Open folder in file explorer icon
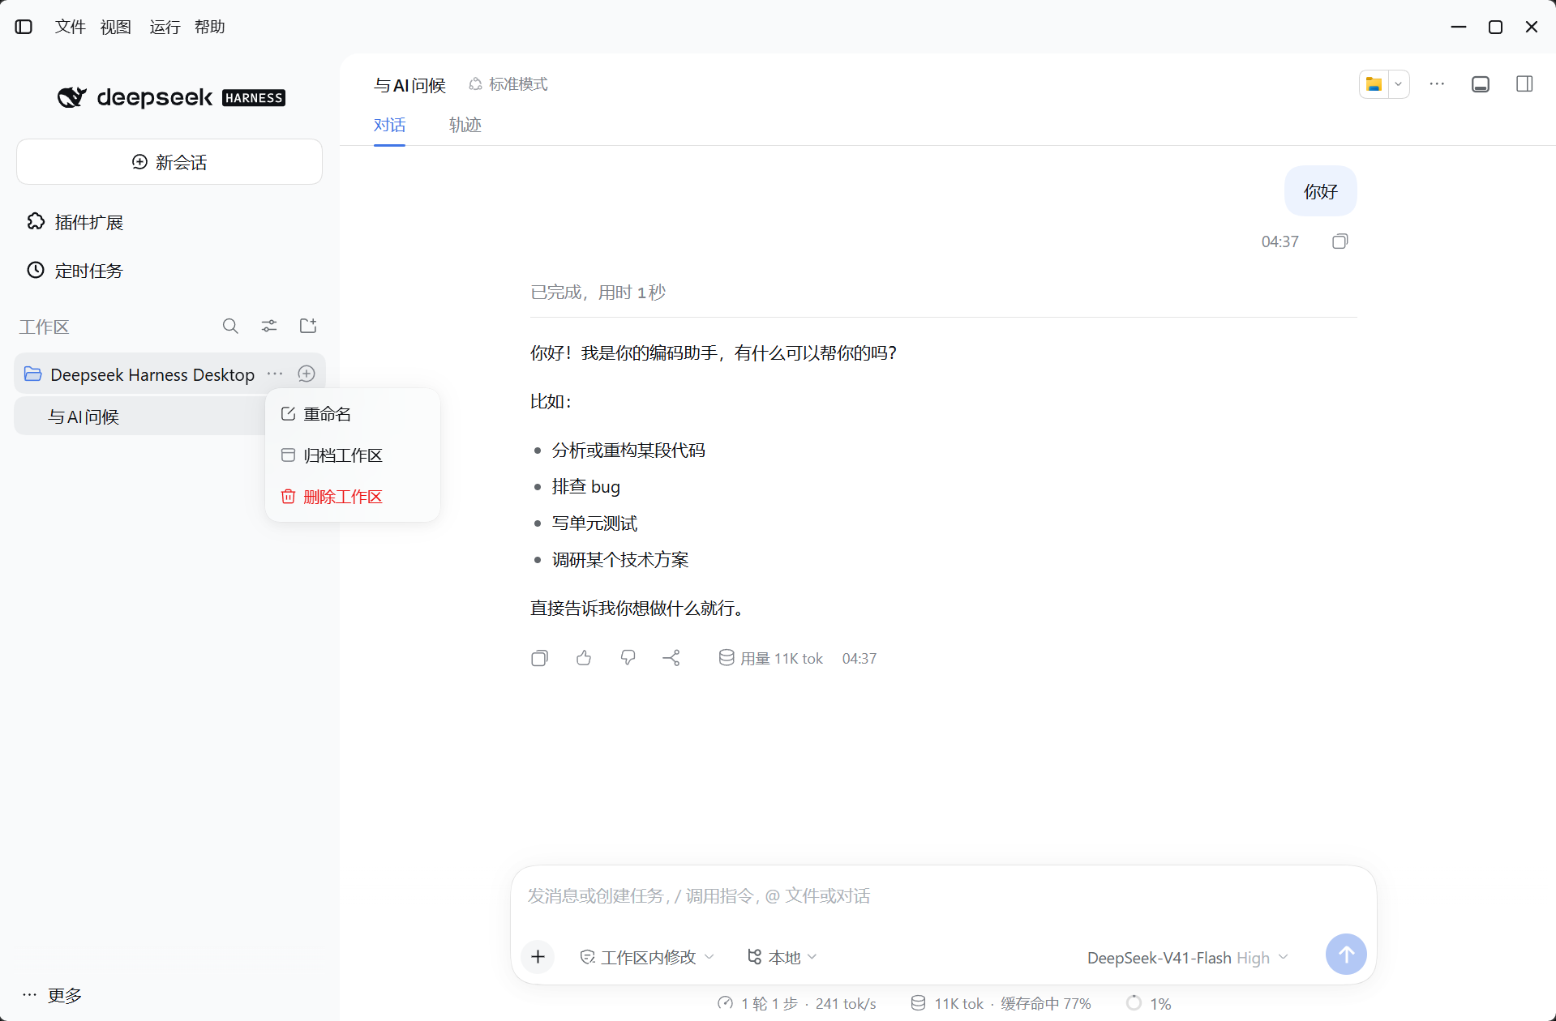Screen dimensions: 1556x1021 [1374, 84]
